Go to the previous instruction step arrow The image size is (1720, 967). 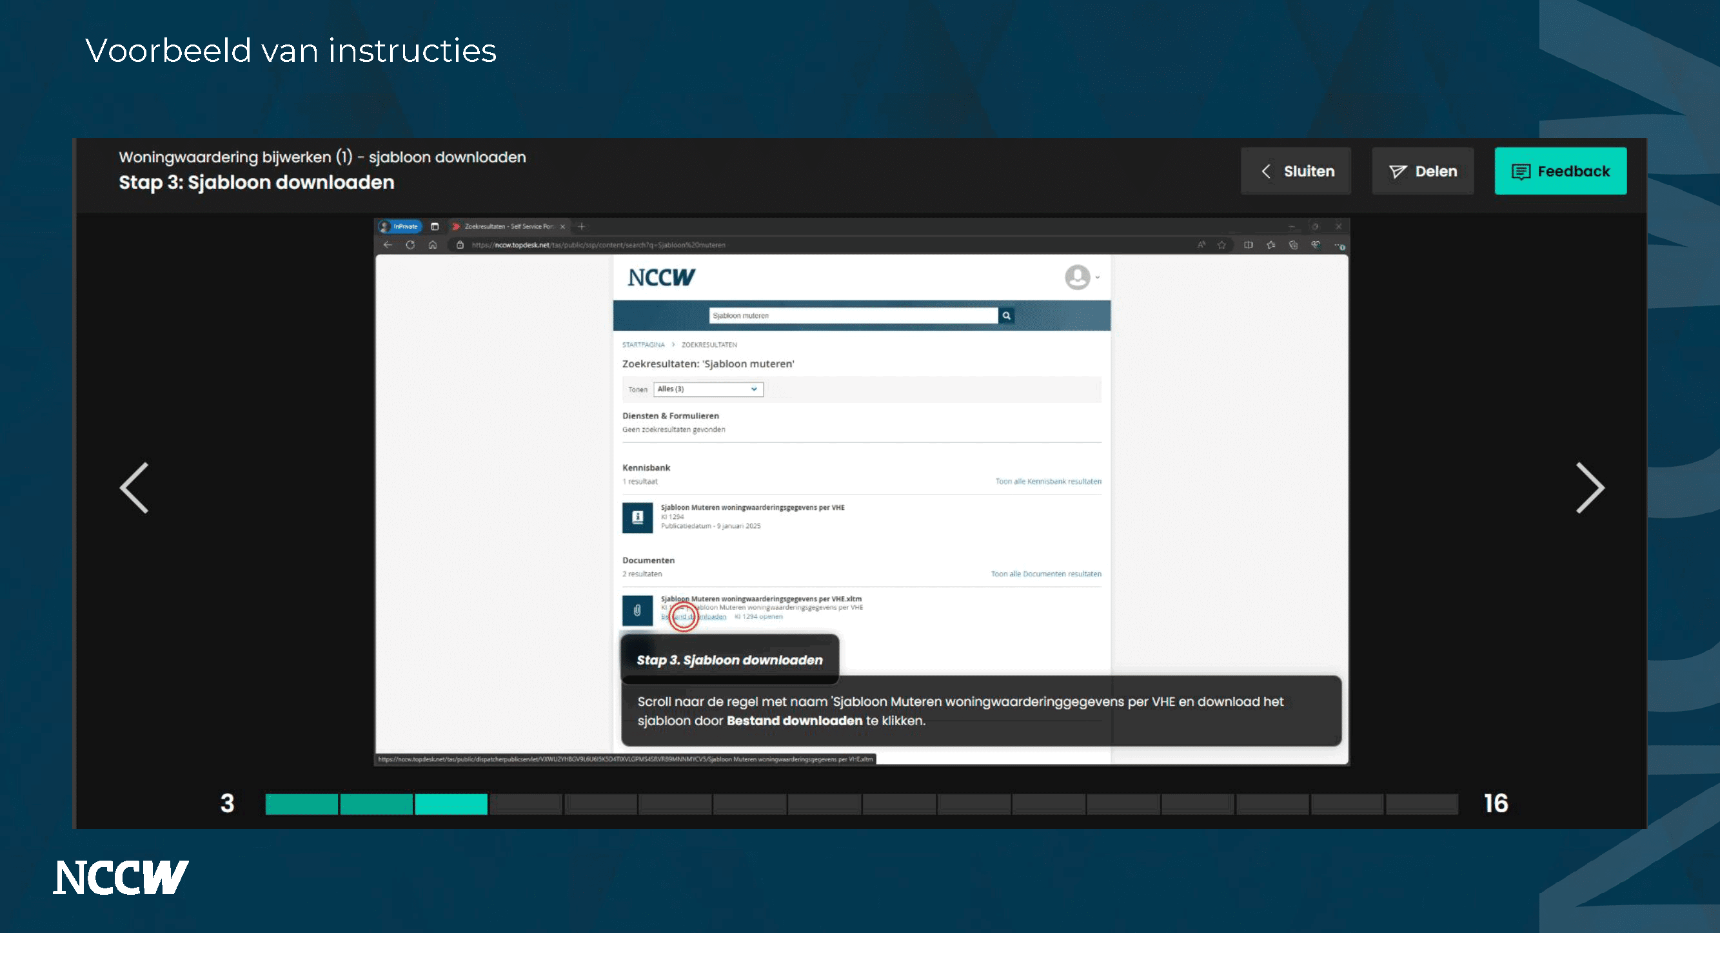click(x=134, y=488)
